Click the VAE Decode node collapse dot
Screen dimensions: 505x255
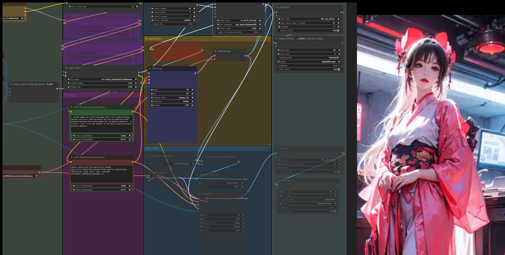(215, 51)
